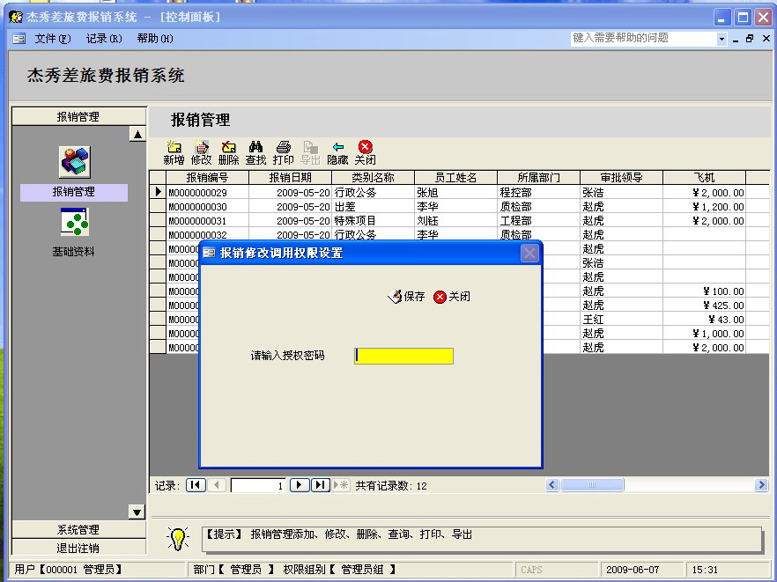Click cell M0000000032 in the table

pyautogui.click(x=207, y=235)
